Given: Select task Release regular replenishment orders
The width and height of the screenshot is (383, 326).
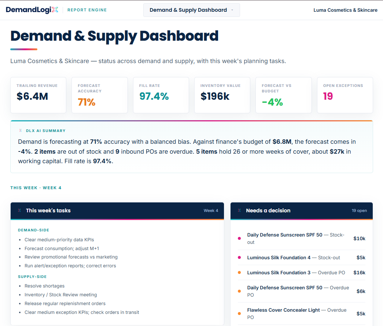Looking at the screenshot, I should tap(65, 304).
